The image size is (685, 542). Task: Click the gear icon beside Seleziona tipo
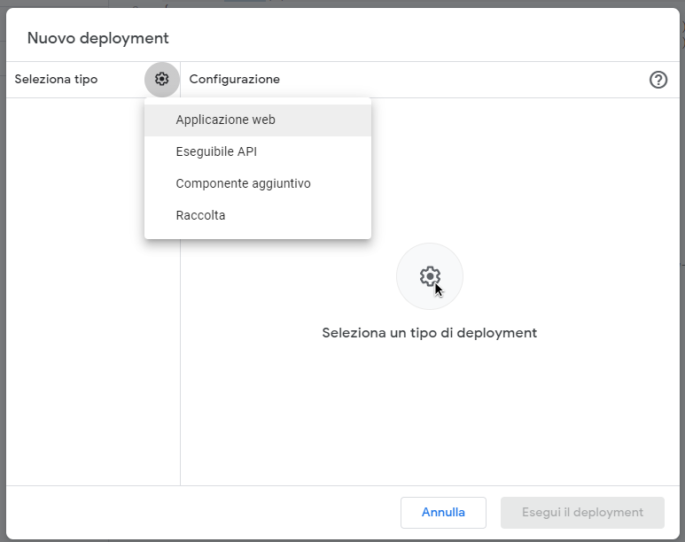[161, 80]
